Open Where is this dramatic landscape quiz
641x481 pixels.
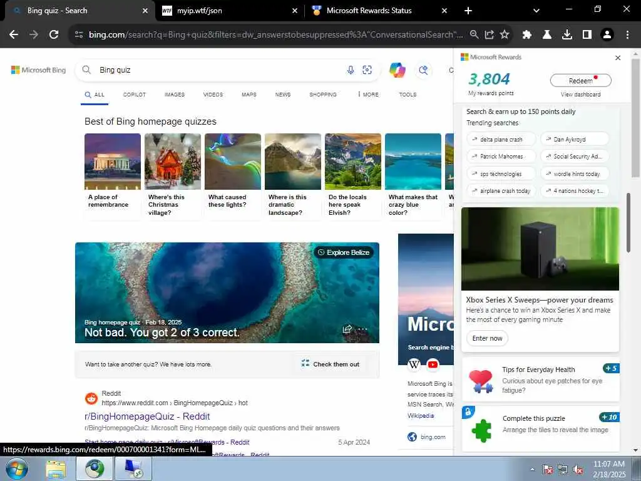(293, 177)
